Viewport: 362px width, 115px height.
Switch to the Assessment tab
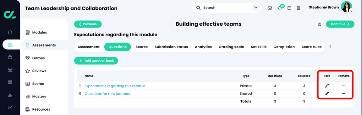tap(88, 47)
